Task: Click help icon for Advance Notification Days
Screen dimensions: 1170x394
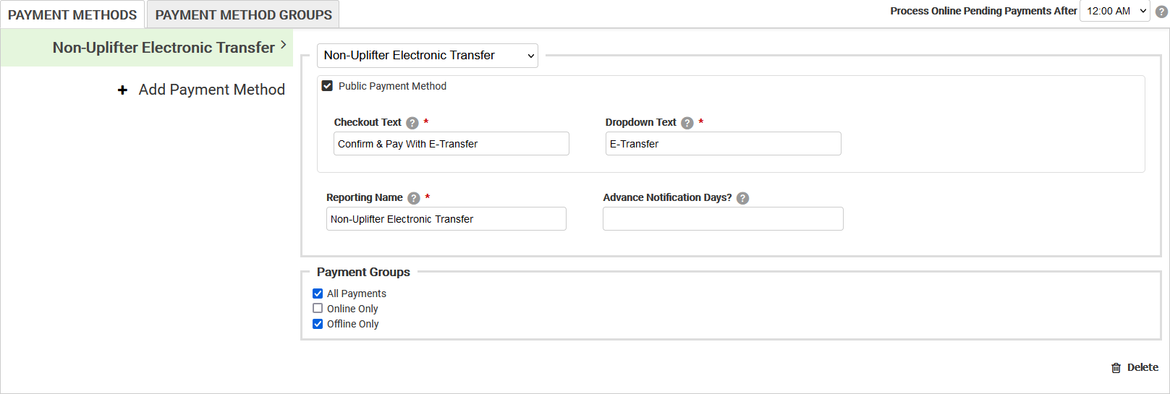Action: 742,198
